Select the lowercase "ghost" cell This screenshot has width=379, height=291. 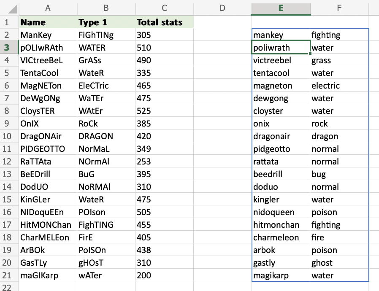coord(339,263)
